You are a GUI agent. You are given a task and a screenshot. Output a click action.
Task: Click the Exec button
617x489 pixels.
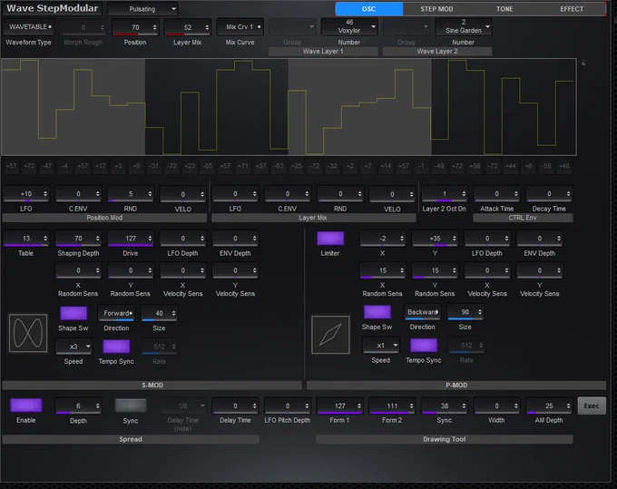coord(592,406)
